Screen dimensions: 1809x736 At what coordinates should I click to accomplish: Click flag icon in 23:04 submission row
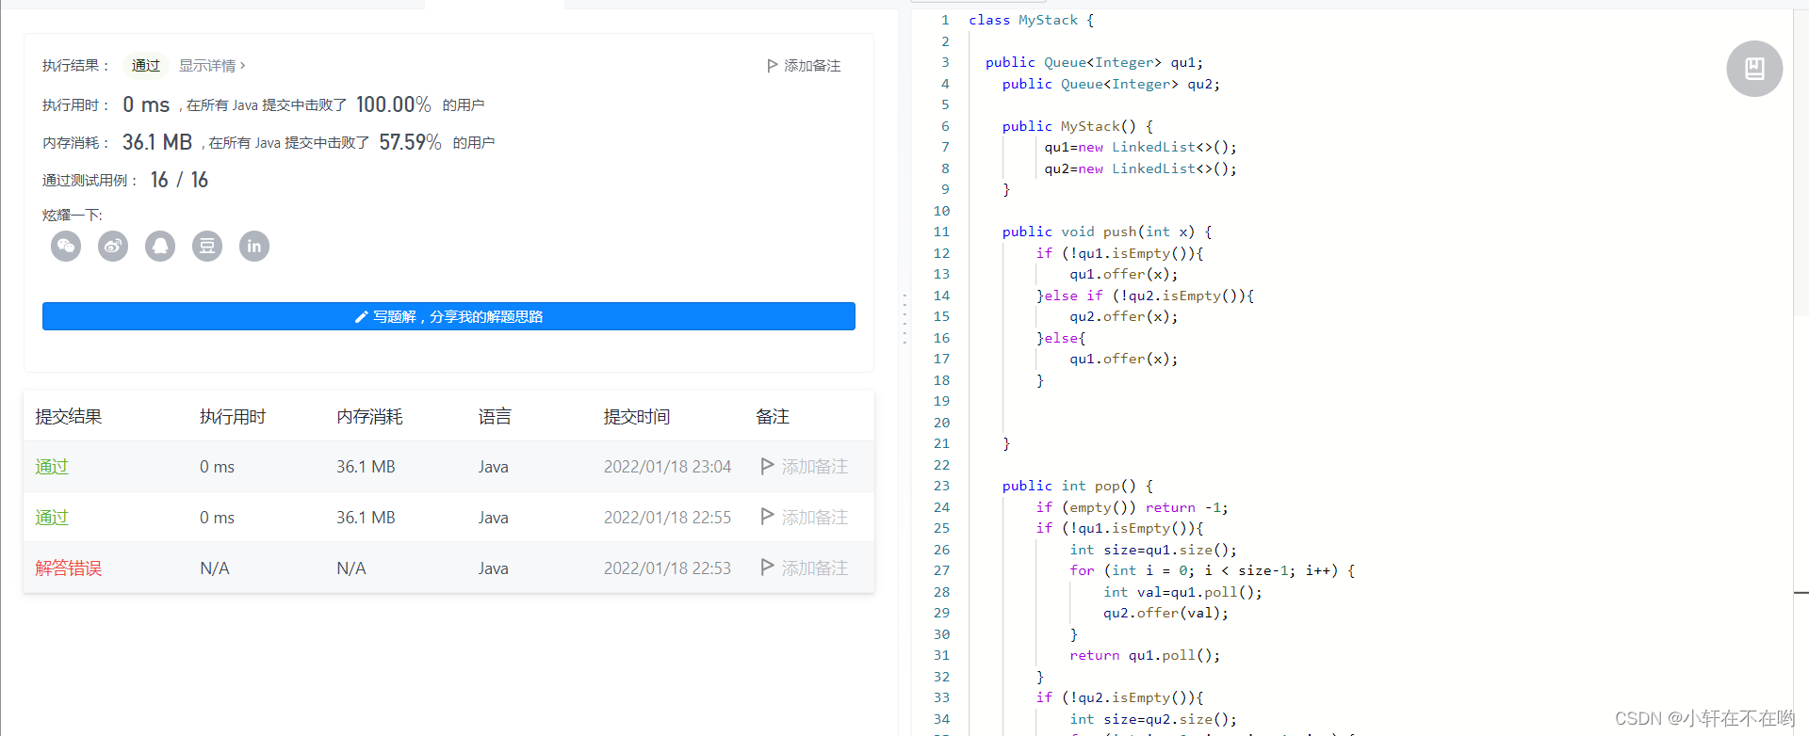(767, 466)
